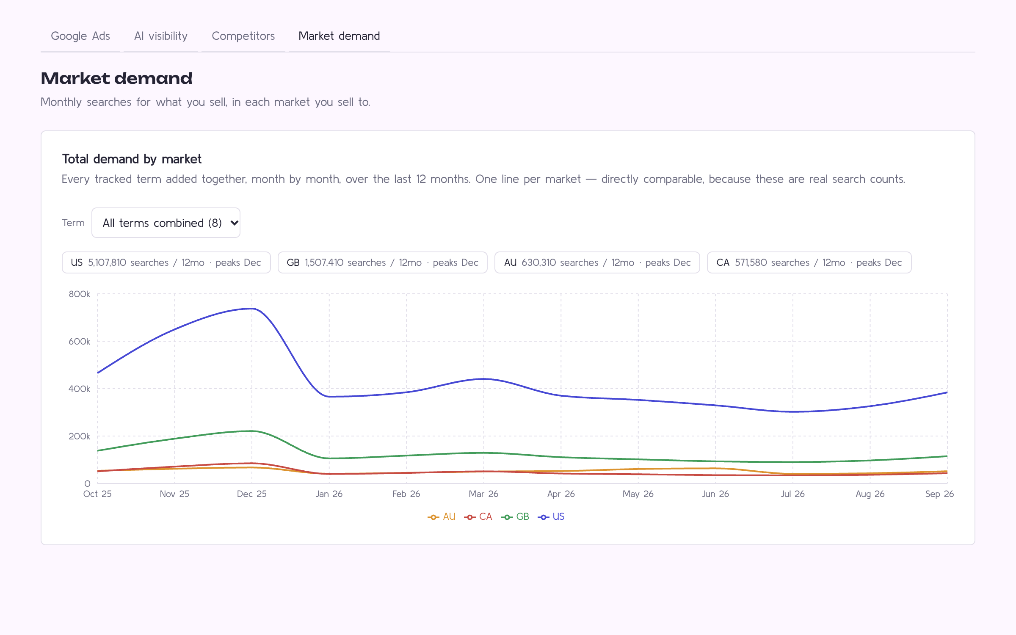Click the 'Oct 25' x-axis label
This screenshot has width=1016, height=635.
97,494
